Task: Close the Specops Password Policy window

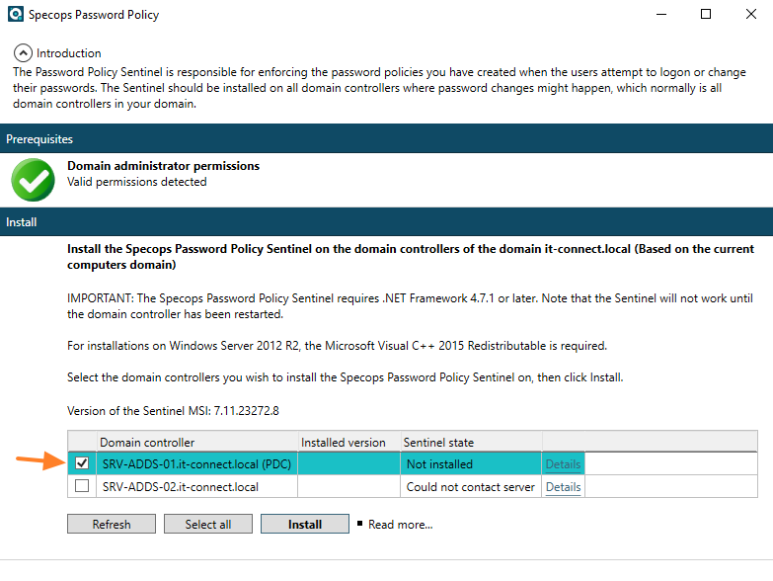Action: click(x=751, y=14)
